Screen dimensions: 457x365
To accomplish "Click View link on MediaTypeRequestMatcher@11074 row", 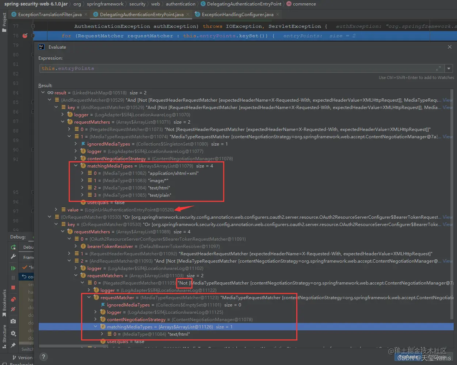I will tap(448, 137).
